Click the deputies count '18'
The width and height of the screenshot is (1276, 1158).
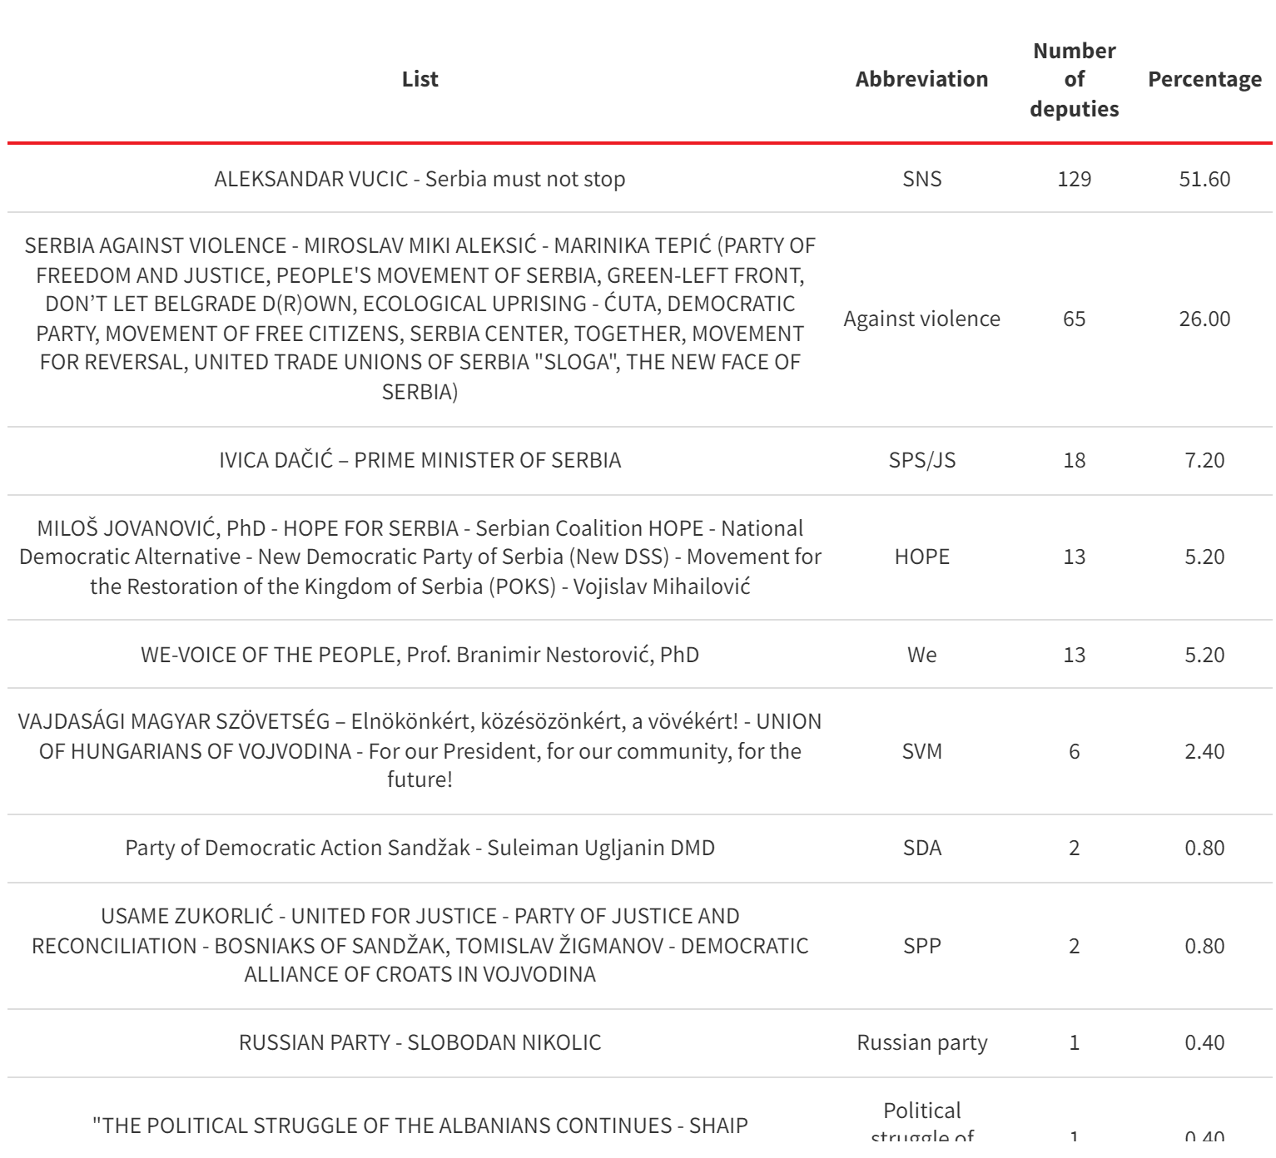click(x=1074, y=460)
